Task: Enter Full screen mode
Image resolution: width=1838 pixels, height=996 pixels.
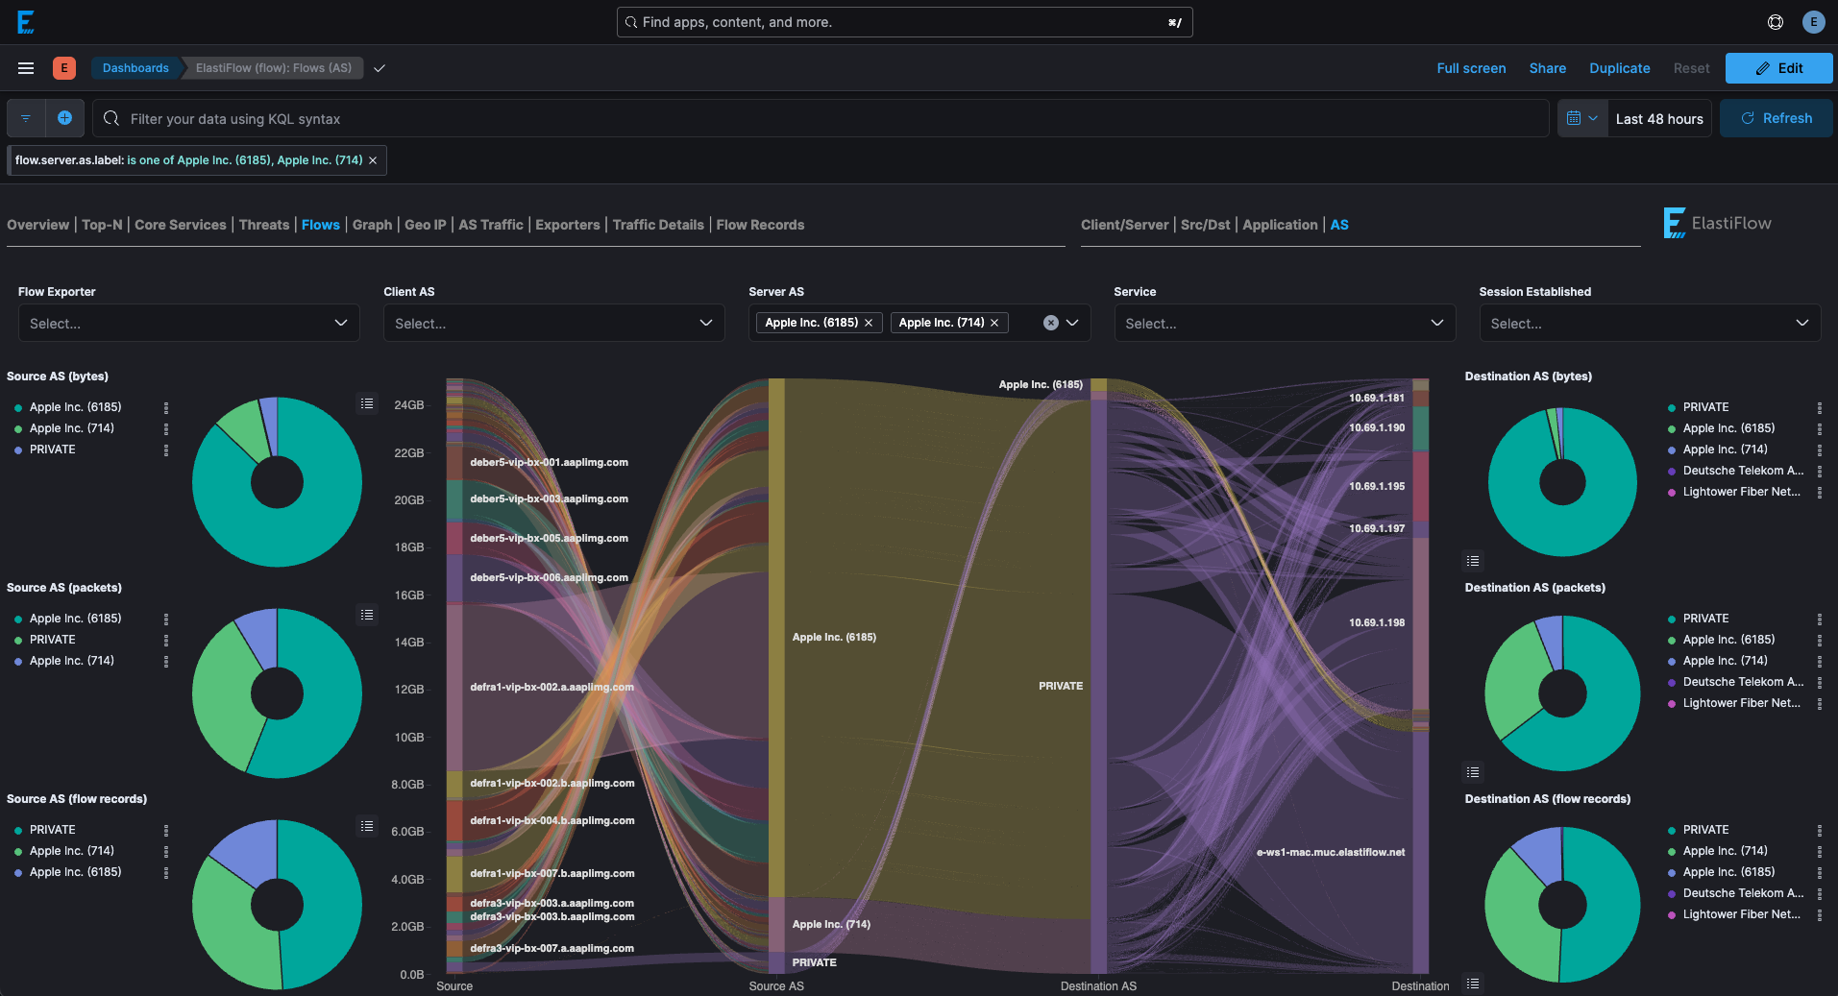Action: coord(1471,68)
